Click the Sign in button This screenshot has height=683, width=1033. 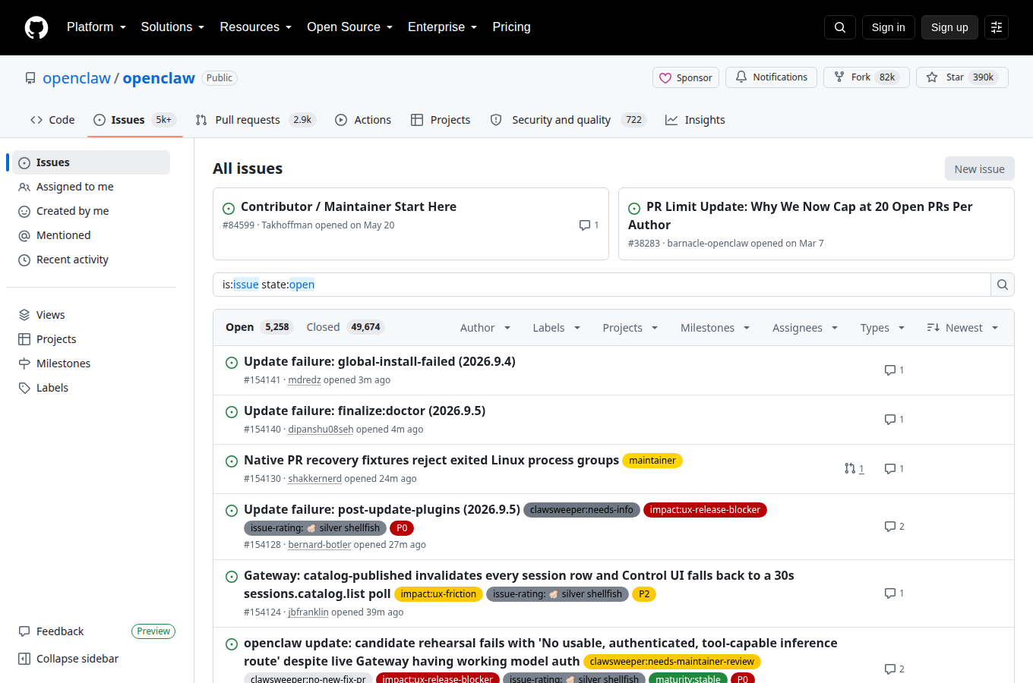tap(889, 27)
